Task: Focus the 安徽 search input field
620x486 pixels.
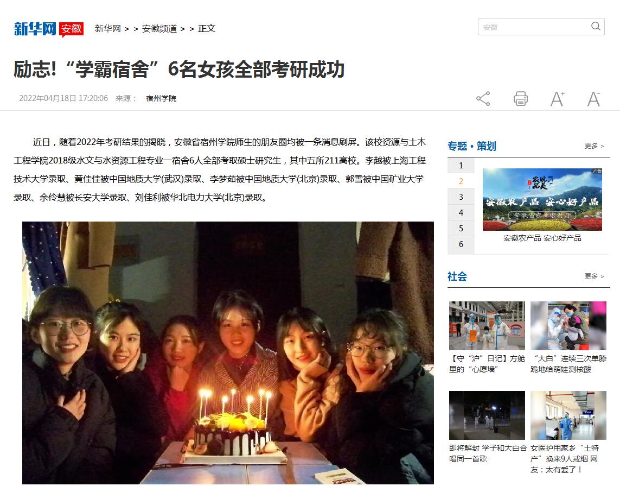Action: click(534, 27)
